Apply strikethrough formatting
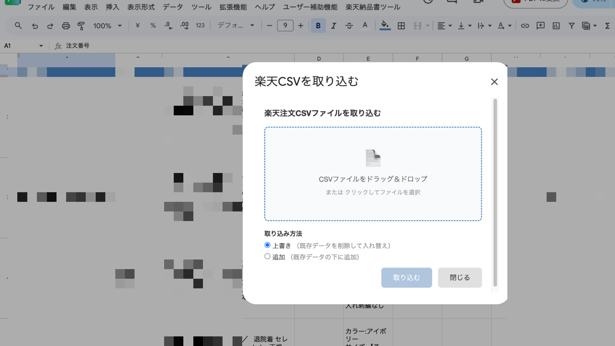The width and height of the screenshot is (615, 346). (x=349, y=26)
